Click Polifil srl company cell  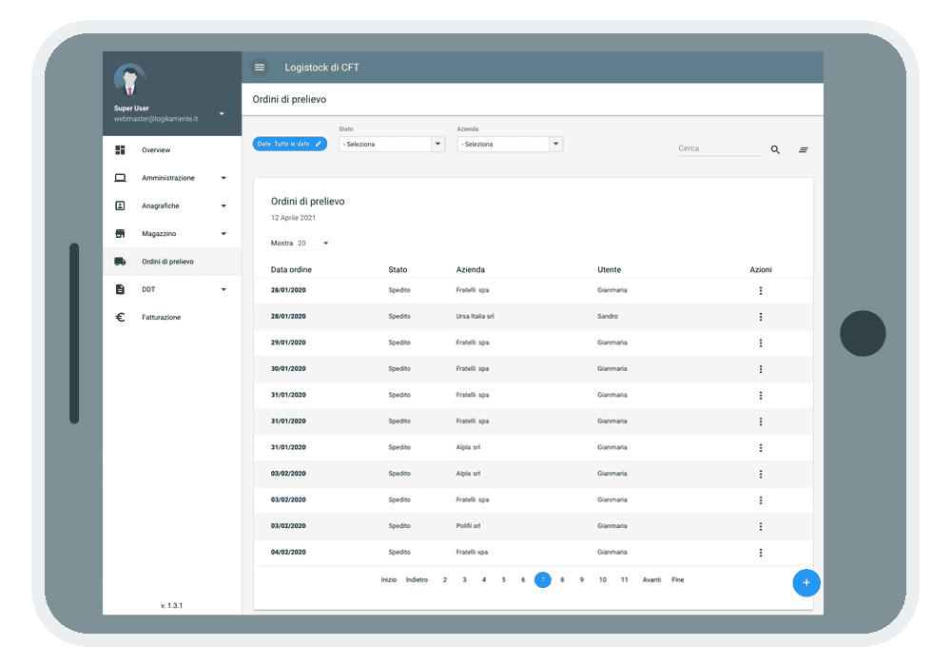point(468,526)
